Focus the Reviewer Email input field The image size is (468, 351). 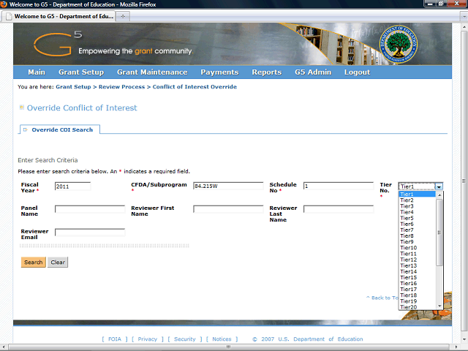[x=89, y=233]
